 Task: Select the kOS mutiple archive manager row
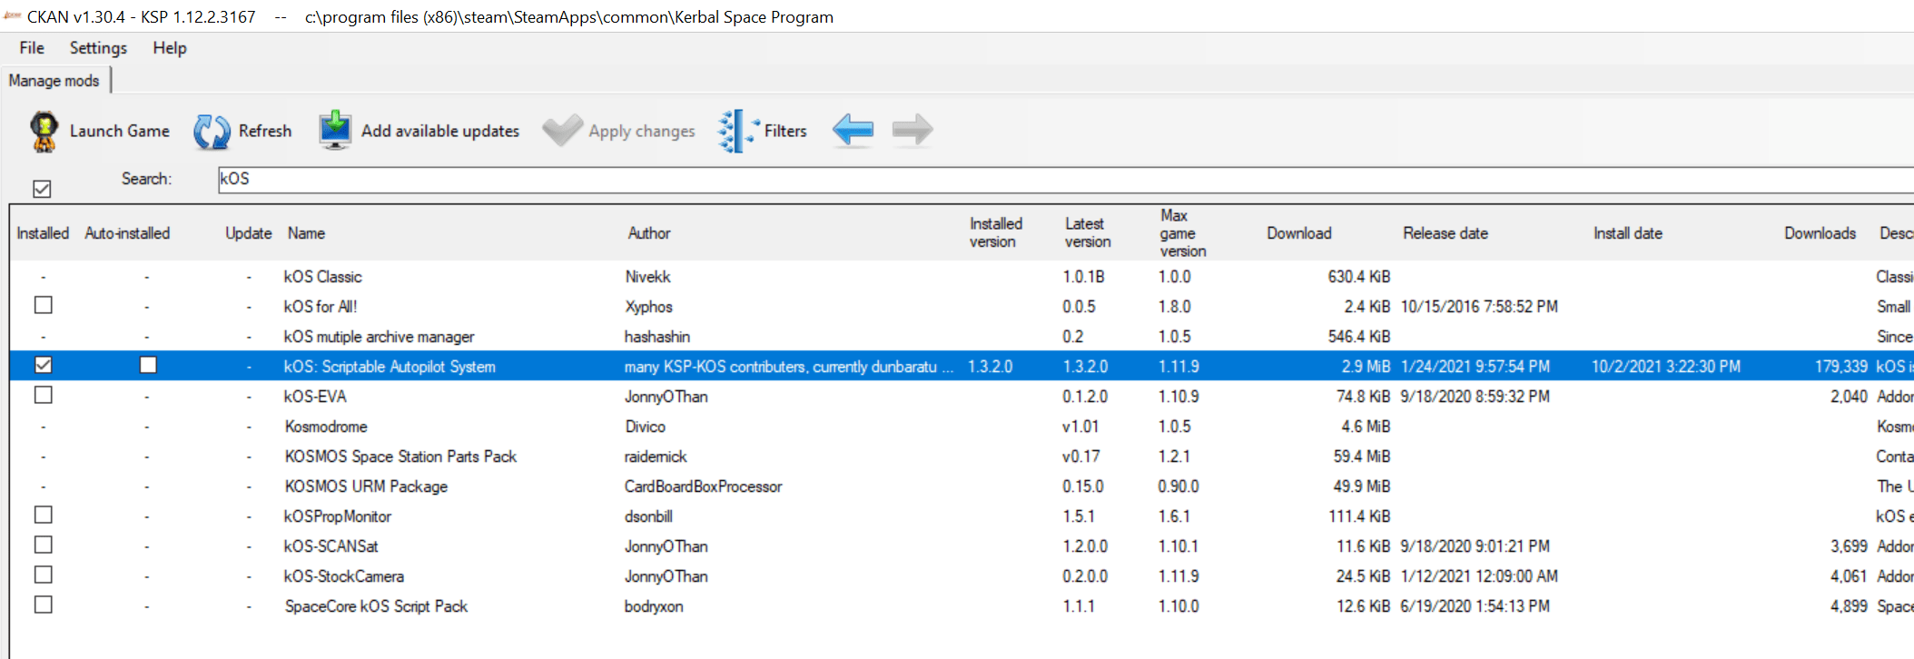pos(962,337)
